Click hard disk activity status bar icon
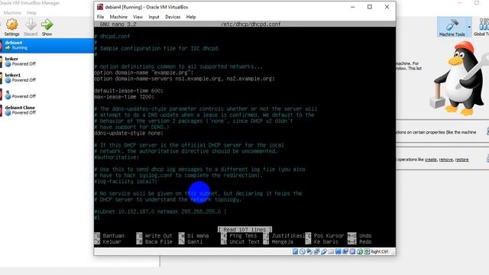The height and width of the screenshot is (275, 489). (296, 251)
